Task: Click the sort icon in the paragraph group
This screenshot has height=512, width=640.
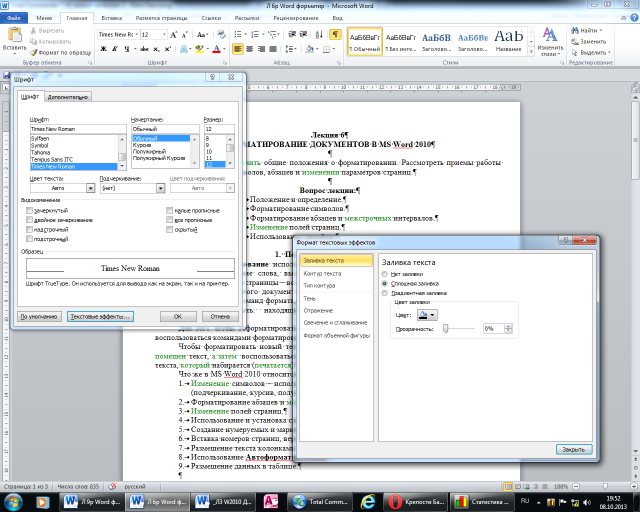Action: [x=318, y=34]
